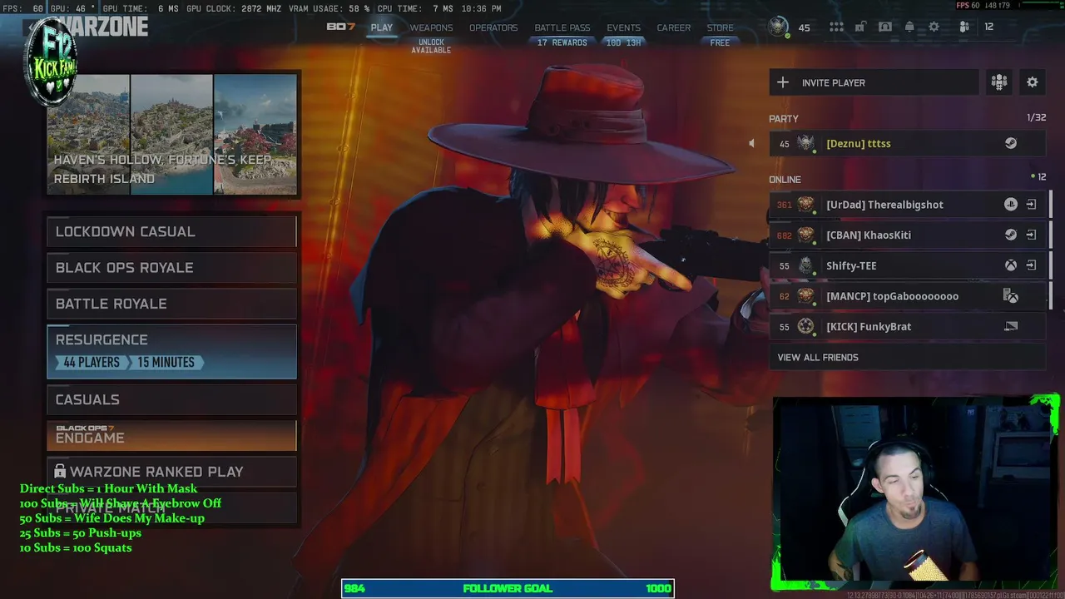
Task: Open the Career tab
Action: point(674,27)
